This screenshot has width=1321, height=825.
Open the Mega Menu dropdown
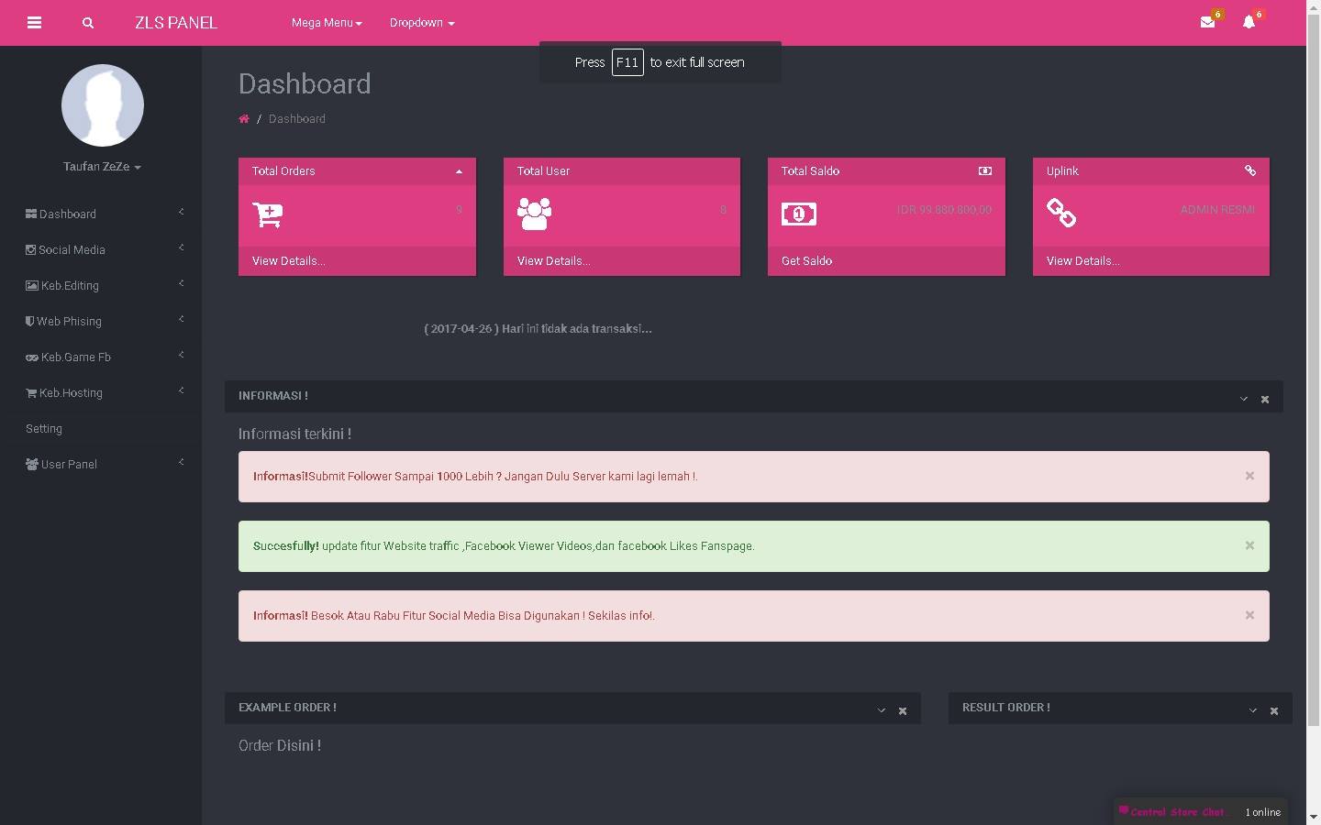pyautogui.click(x=327, y=22)
